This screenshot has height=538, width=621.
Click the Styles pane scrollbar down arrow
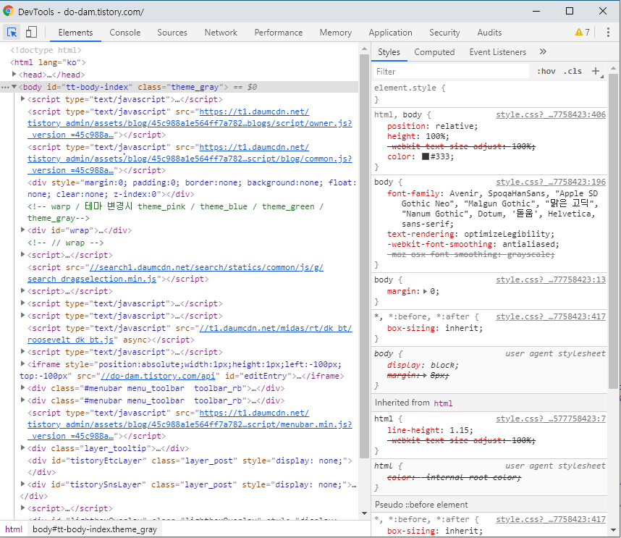pyautogui.click(x=613, y=530)
